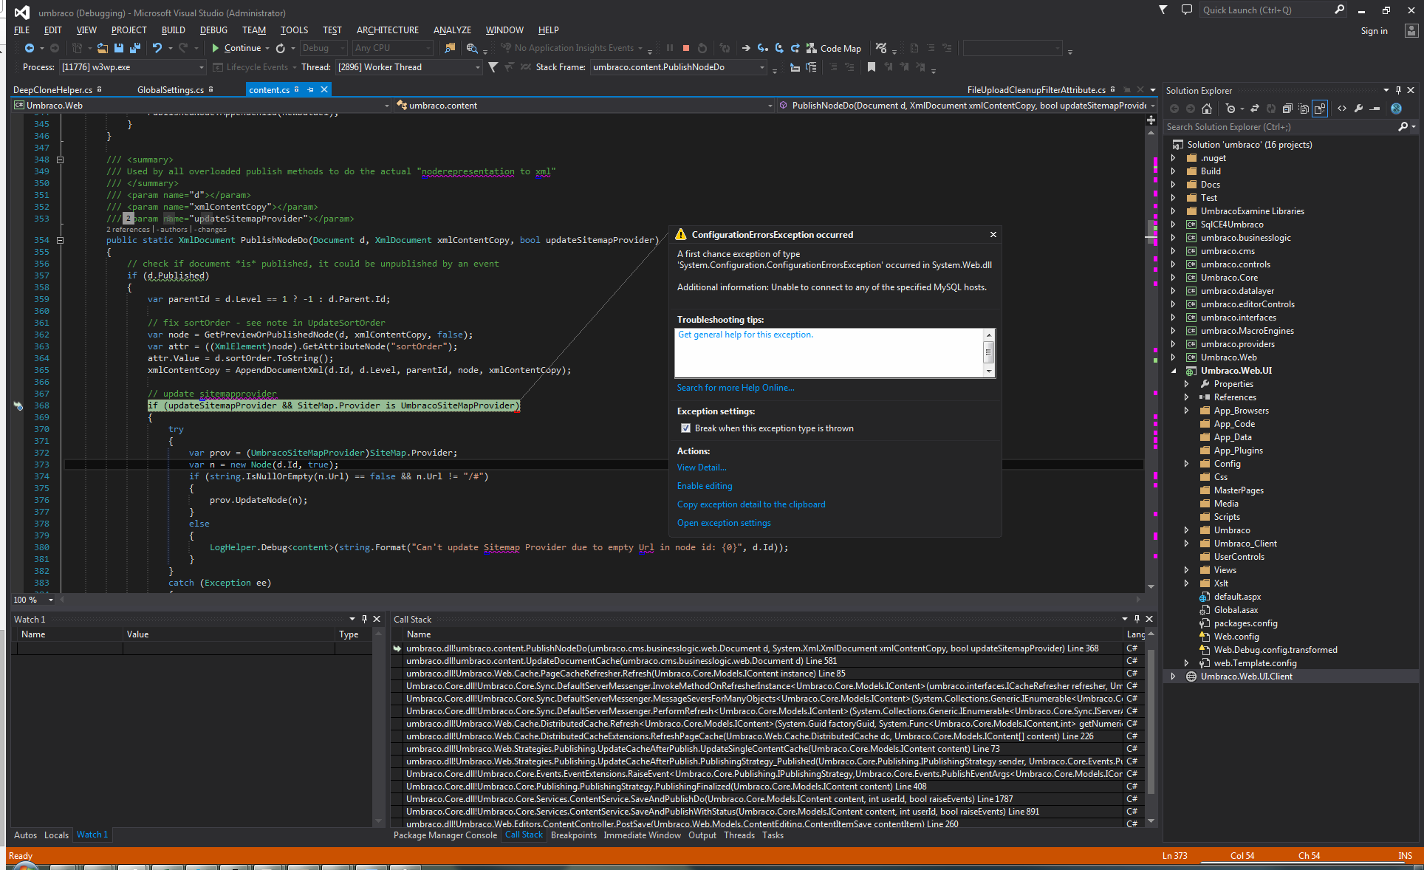Click the Step Over debugger icon
This screenshot has width=1424, height=870.
pos(779,48)
